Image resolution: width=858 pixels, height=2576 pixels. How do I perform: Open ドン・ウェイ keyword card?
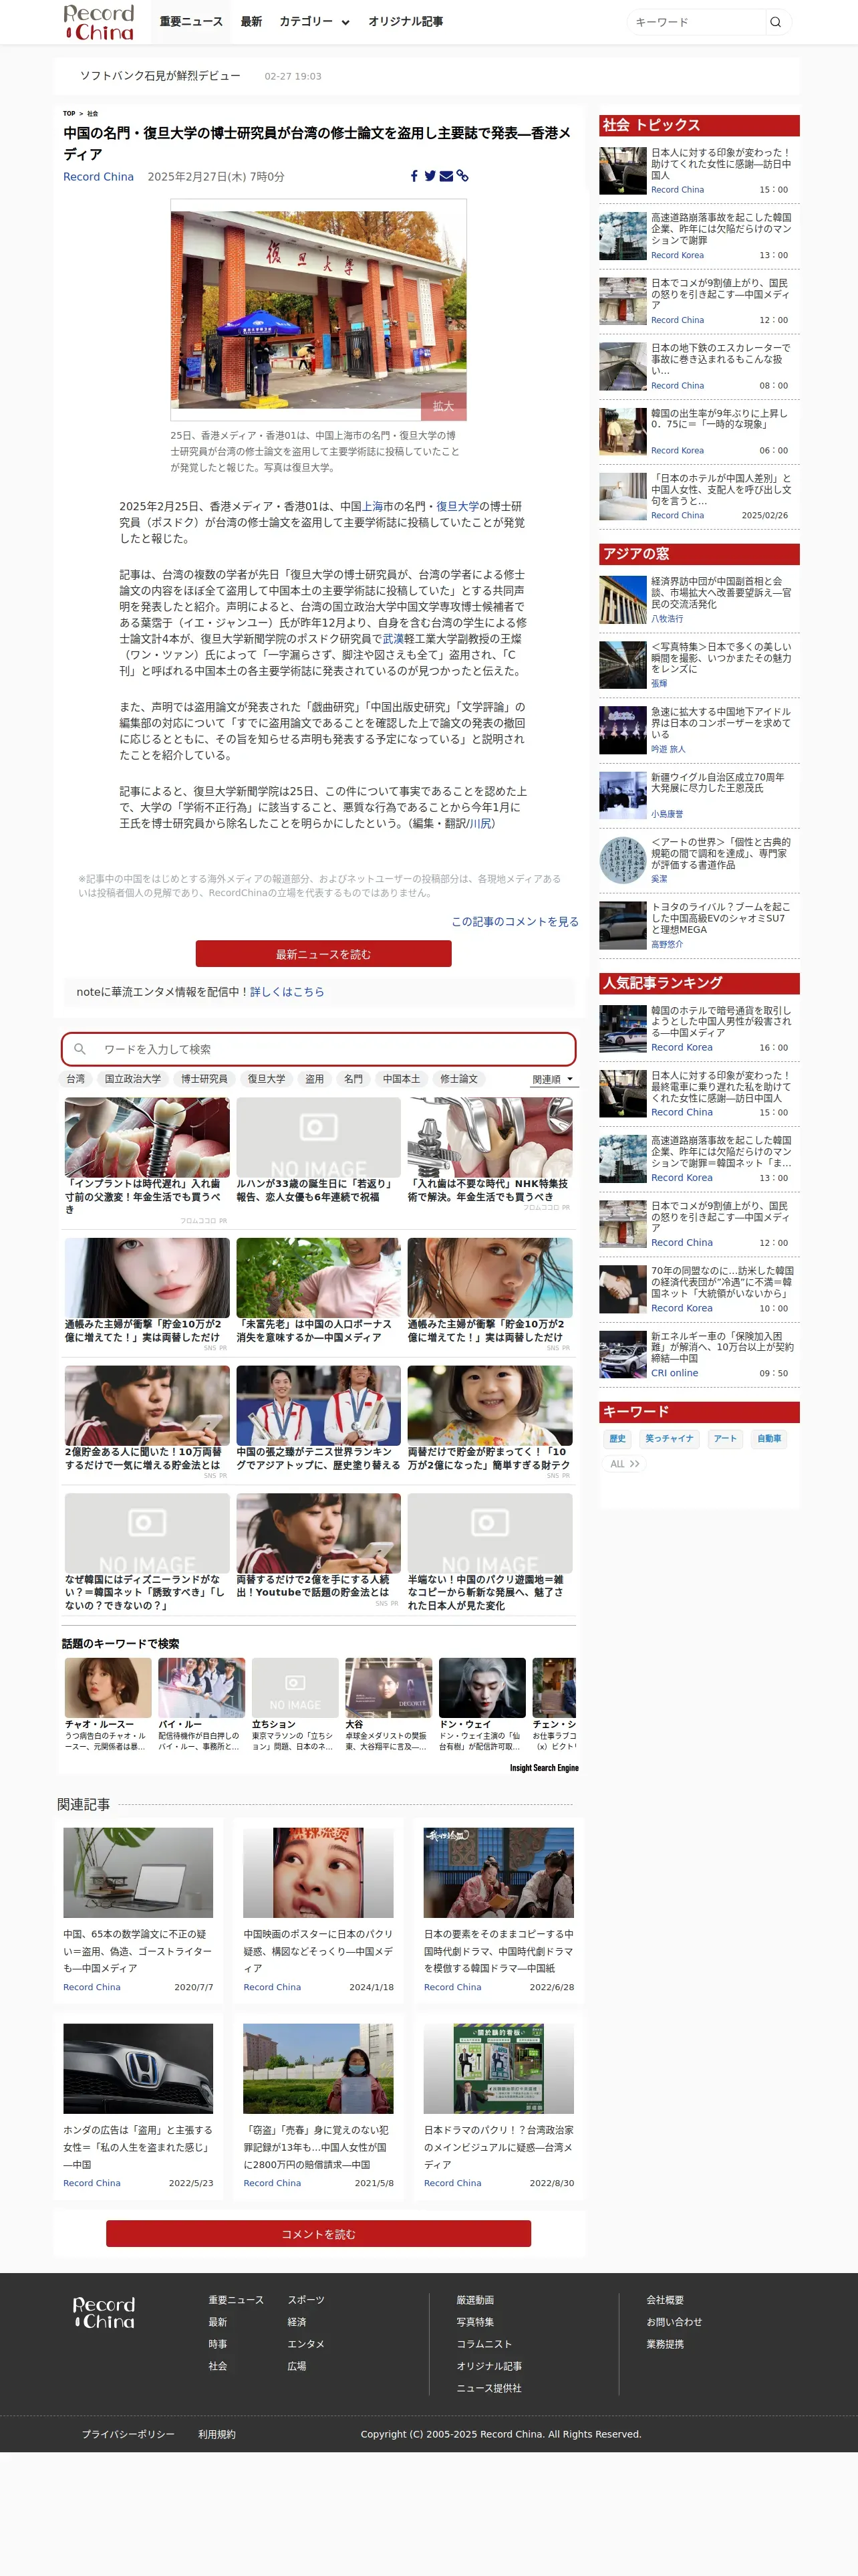[x=481, y=1704]
